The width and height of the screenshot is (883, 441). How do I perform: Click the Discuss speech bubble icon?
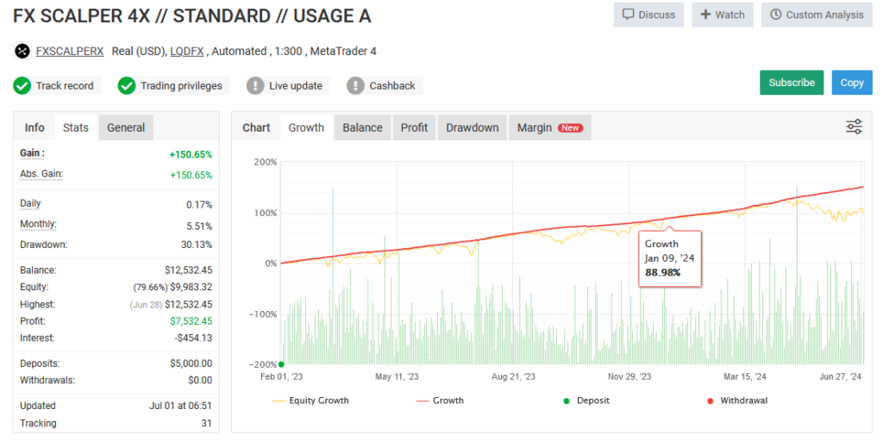629,16
